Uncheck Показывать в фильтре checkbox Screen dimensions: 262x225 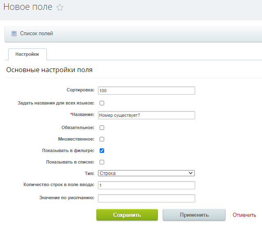tap(102, 151)
